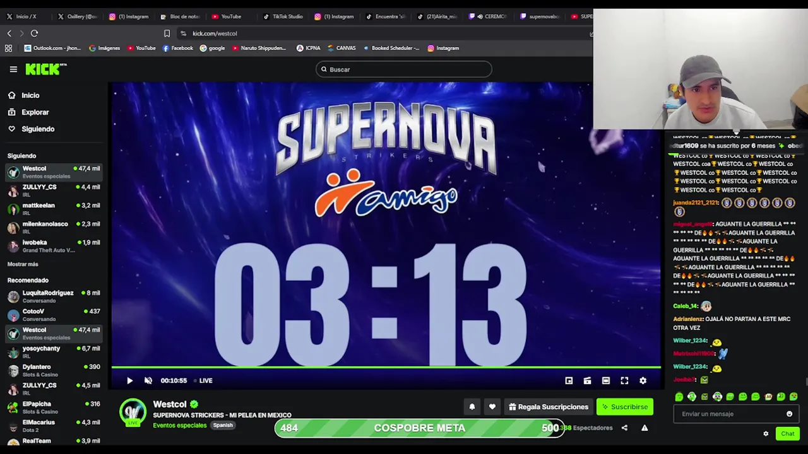Image resolution: width=808 pixels, height=454 pixels.
Task: Click the green Suscribirse button
Action: [x=625, y=407]
